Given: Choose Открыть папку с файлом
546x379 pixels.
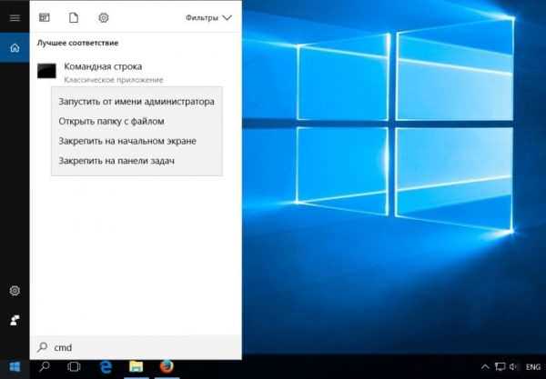Looking at the screenshot, I should point(136,121).
